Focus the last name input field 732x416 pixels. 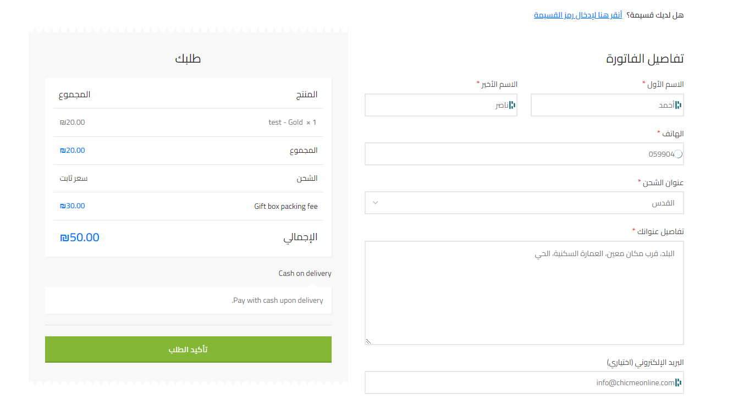441,105
